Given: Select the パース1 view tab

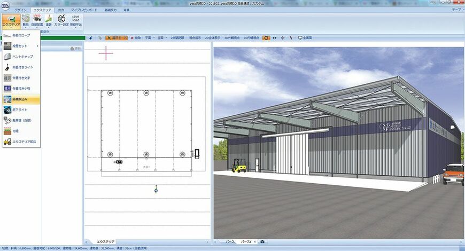Looking at the screenshot, I should [x=247, y=242].
